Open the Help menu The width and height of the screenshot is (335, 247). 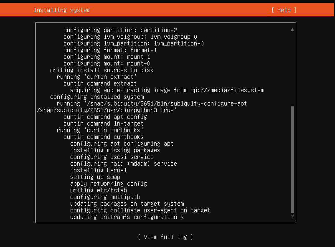tap(284, 10)
